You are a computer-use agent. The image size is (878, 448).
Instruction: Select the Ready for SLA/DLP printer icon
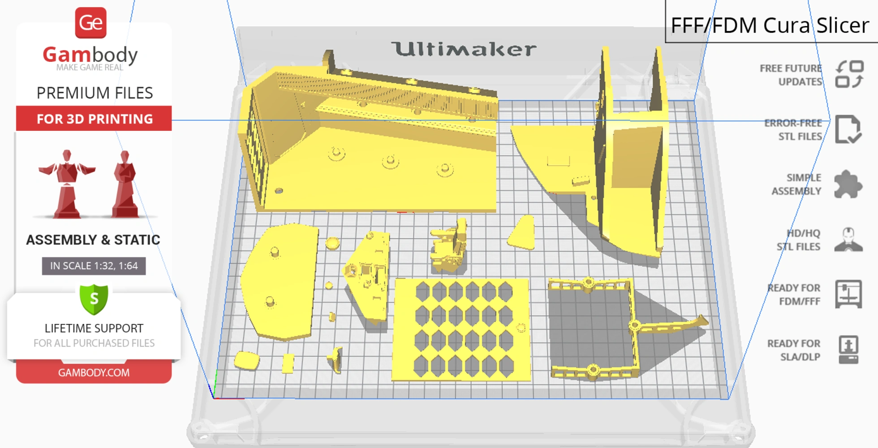(x=849, y=350)
